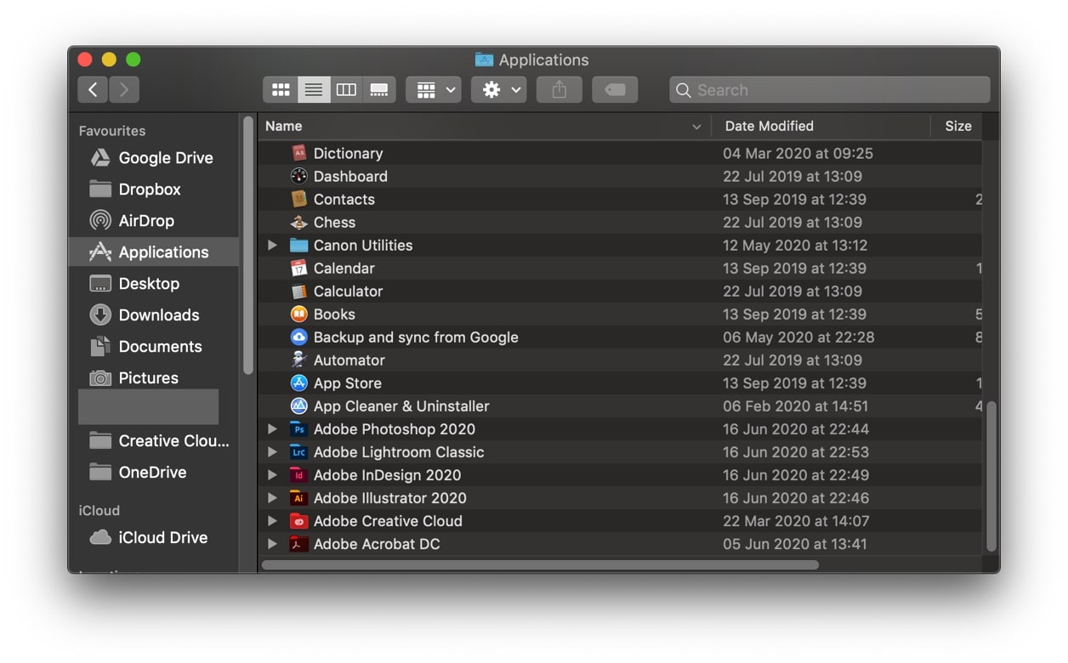The height and width of the screenshot is (663, 1068).
Task: Sort by the Size column header
Action: [957, 126]
